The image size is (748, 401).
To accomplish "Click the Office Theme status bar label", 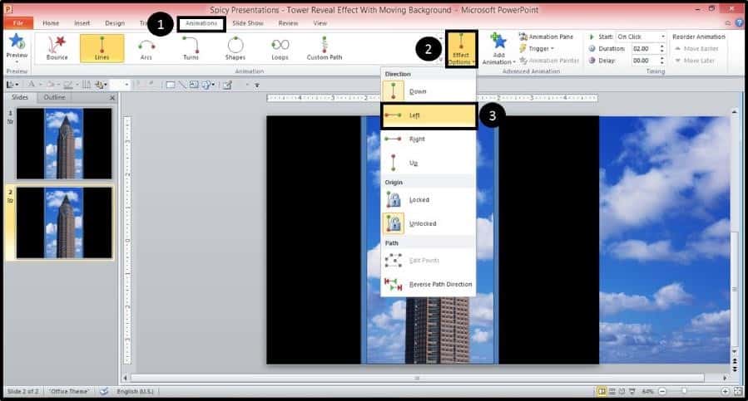I will click(70, 392).
